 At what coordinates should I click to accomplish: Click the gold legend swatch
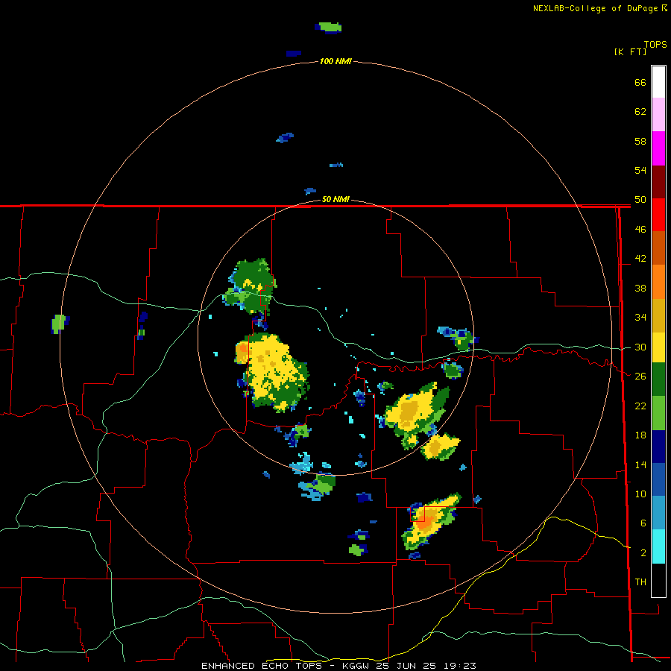tap(658, 315)
